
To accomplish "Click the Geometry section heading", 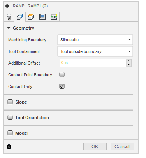I will tap(23, 28).
